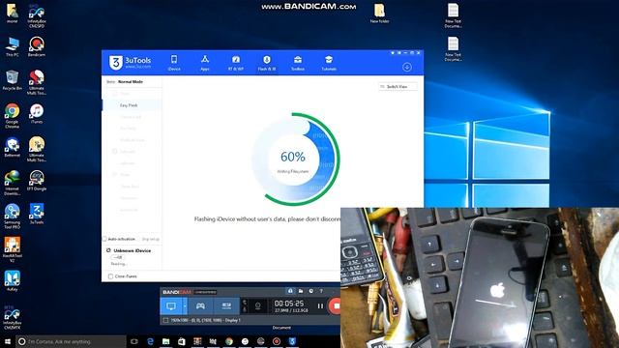Viewport: 619px width, 348px height.
Task: Select the Bandicam desktop icon
Action: point(37,46)
